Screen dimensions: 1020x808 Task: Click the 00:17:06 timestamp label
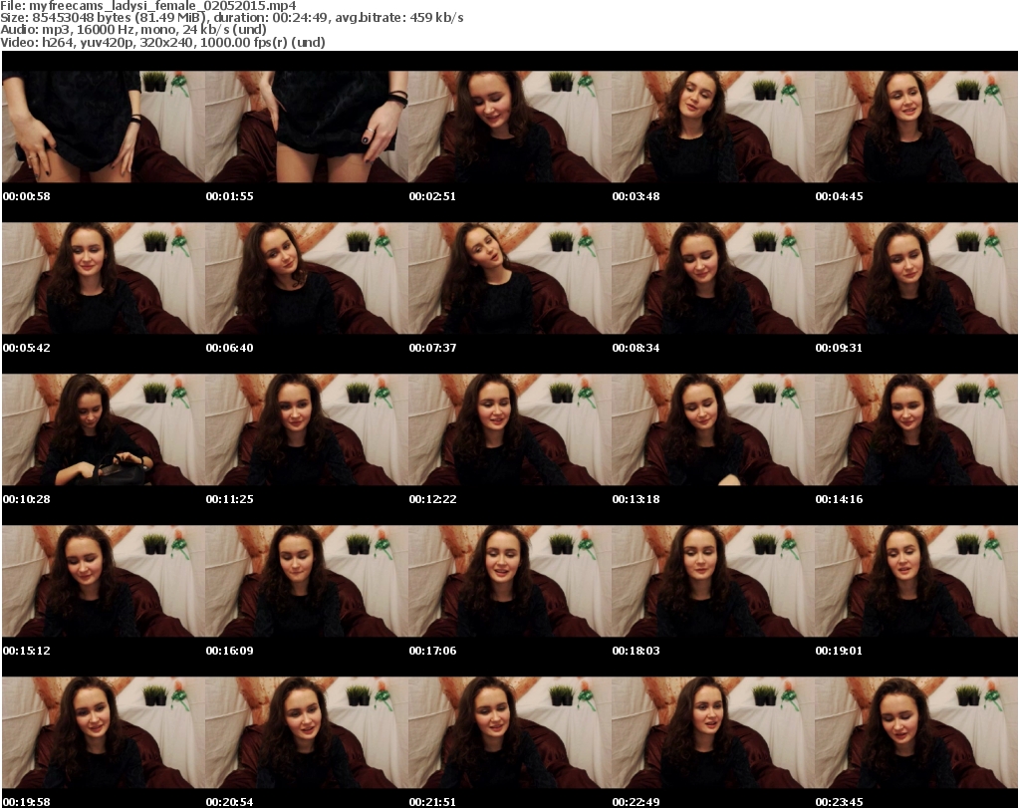[432, 651]
